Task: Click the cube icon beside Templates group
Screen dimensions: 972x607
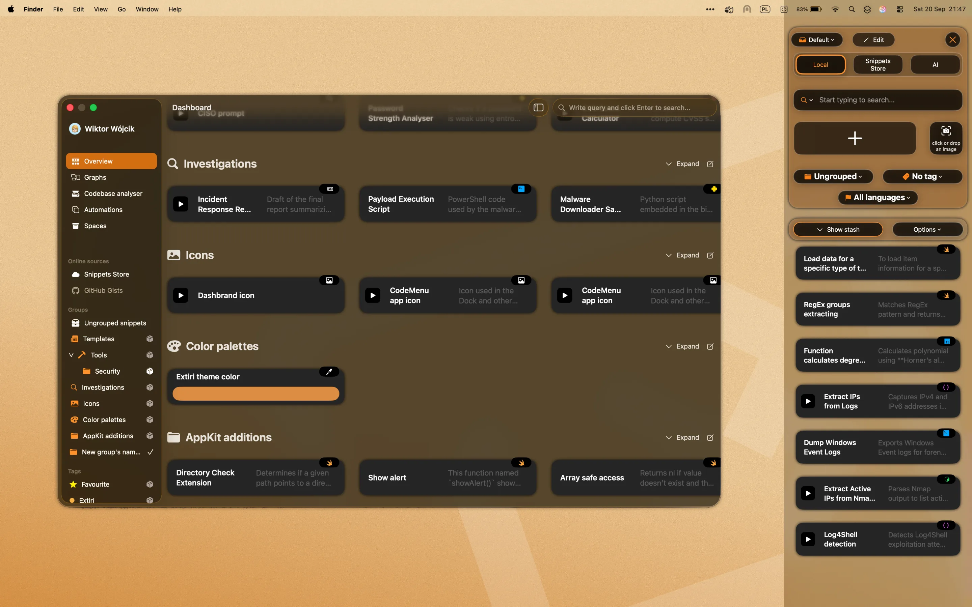Action: pos(150,339)
